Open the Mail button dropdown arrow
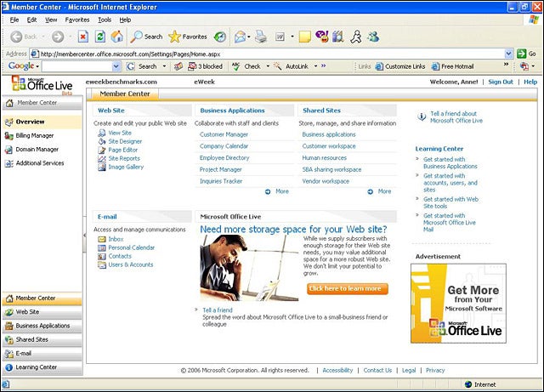Image resolution: width=544 pixels, height=392 pixels. point(249,37)
